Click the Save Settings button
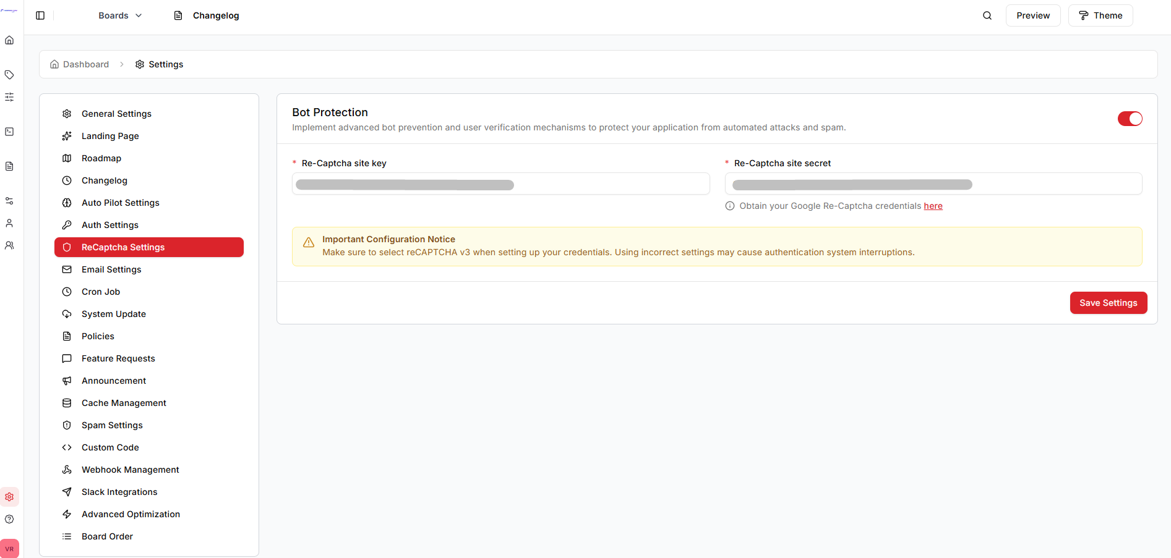The width and height of the screenshot is (1171, 558). click(x=1108, y=303)
